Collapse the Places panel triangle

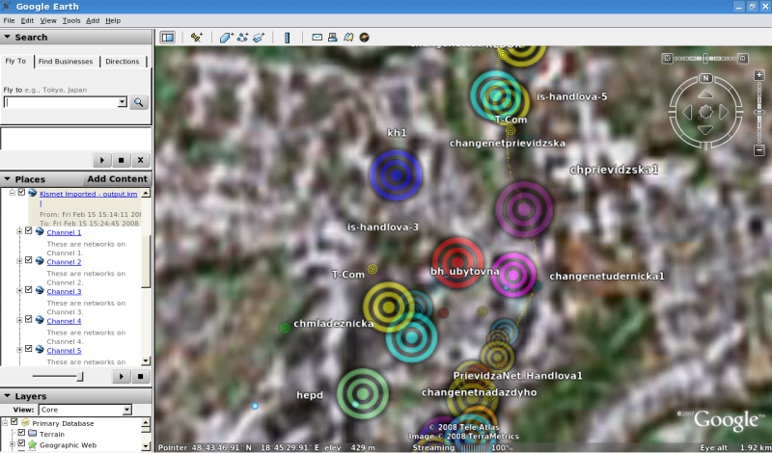click(x=7, y=179)
